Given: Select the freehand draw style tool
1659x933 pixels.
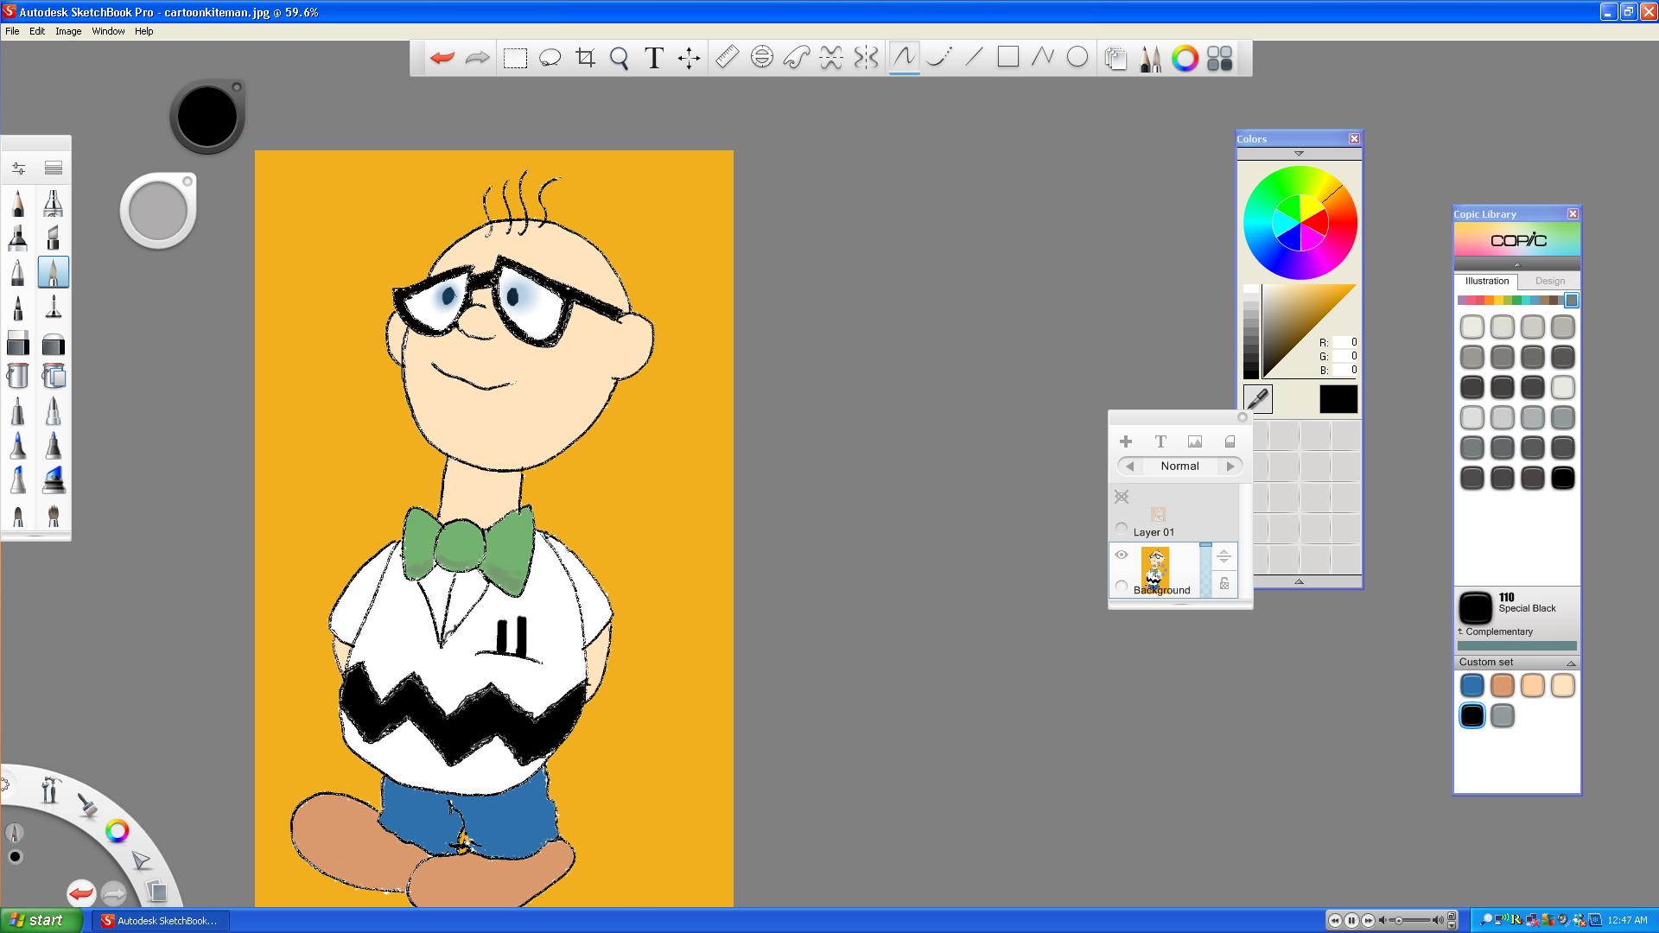Looking at the screenshot, I should click(x=904, y=58).
